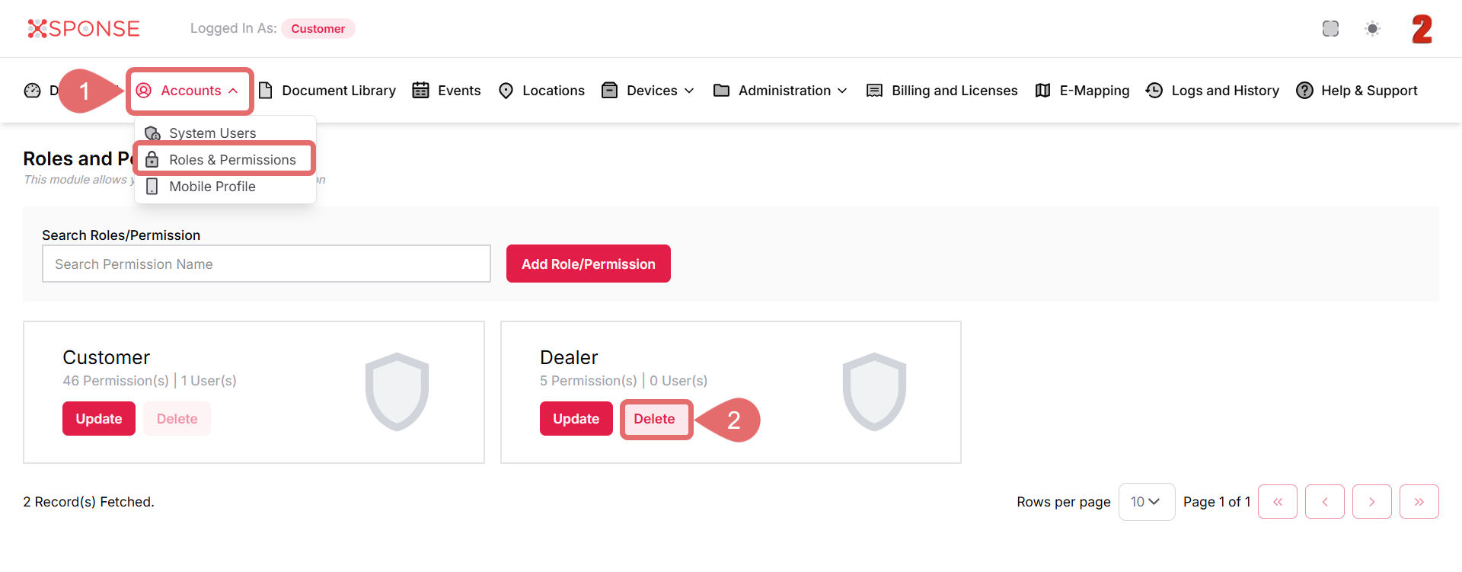Click the Locations pin icon
1462x572 pixels.
506,91
